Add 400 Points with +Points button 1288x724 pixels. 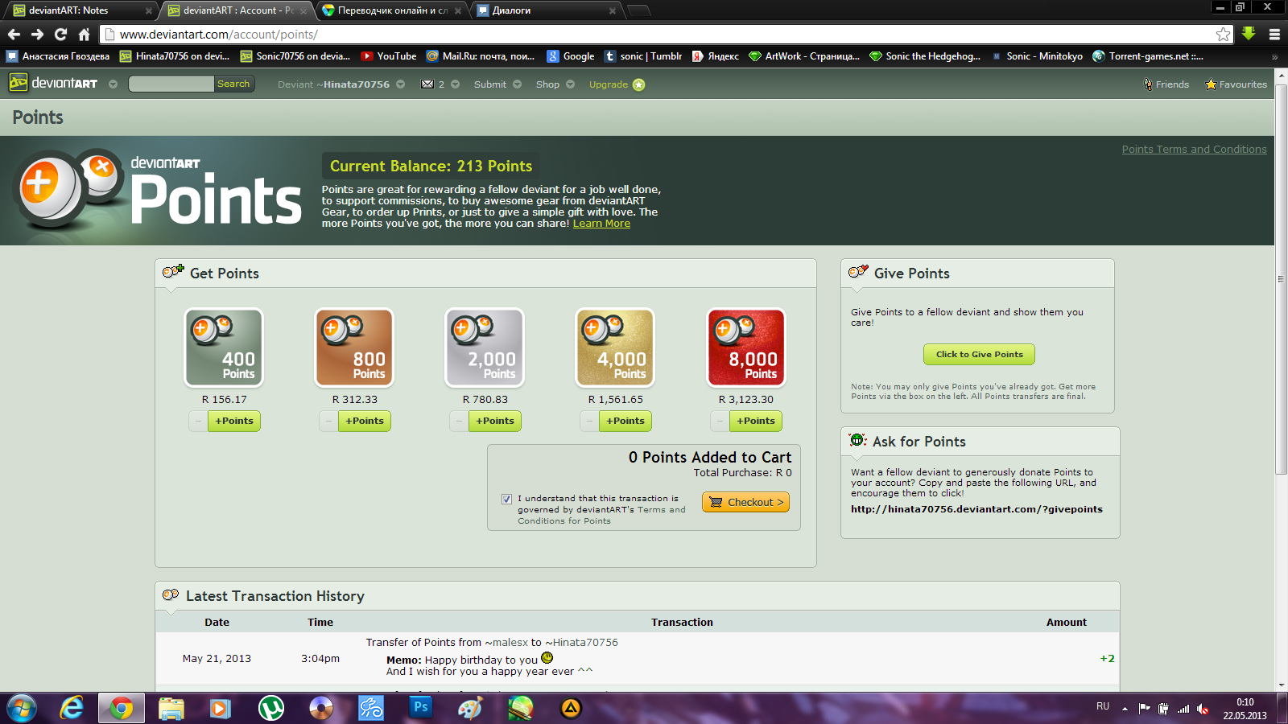(234, 421)
